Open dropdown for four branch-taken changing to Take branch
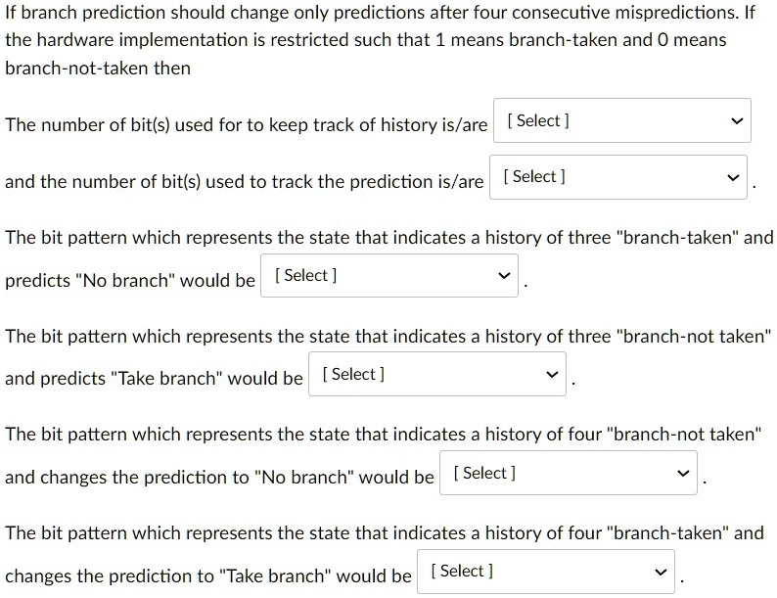The height and width of the screenshot is (598, 777). pos(546,572)
